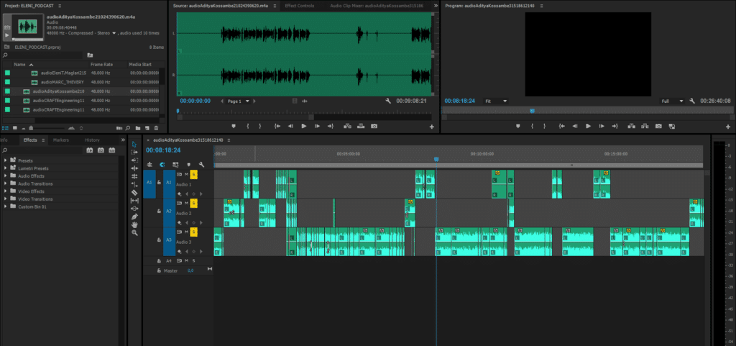This screenshot has height=346, width=736.
Task: Mute the Audio 2 track
Action: [x=186, y=203]
